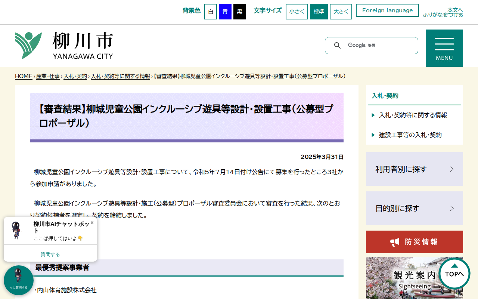Open 質問する in the chatbot popup
This screenshot has width=478, height=299.
pyautogui.click(x=50, y=254)
